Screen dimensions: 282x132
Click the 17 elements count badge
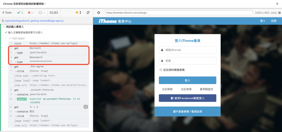click(x=86, y=107)
